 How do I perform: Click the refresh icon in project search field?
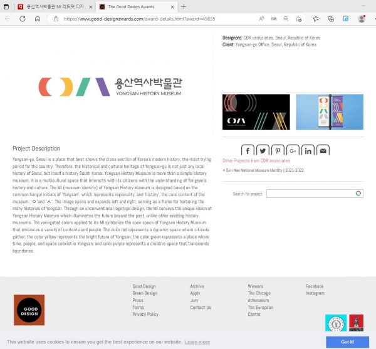pos(358,194)
